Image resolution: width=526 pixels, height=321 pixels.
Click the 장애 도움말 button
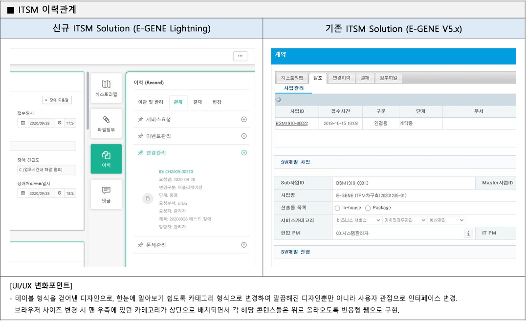[x=57, y=100]
